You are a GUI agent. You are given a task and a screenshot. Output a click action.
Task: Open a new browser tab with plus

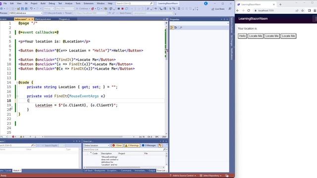point(280,4)
